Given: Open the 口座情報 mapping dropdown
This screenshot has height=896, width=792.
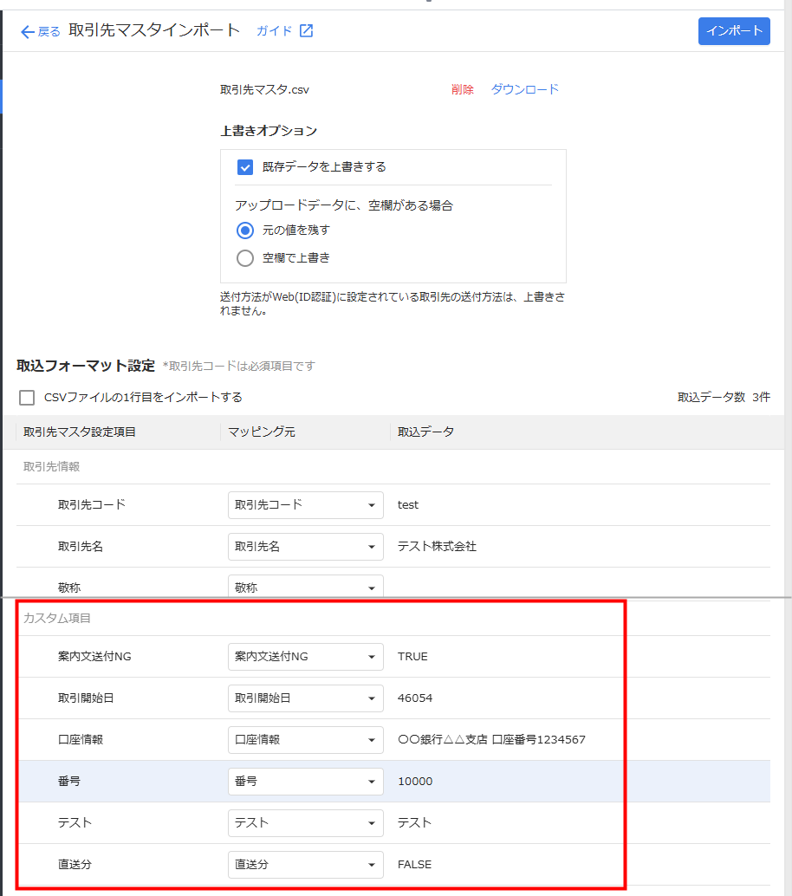Looking at the screenshot, I should point(305,740).
